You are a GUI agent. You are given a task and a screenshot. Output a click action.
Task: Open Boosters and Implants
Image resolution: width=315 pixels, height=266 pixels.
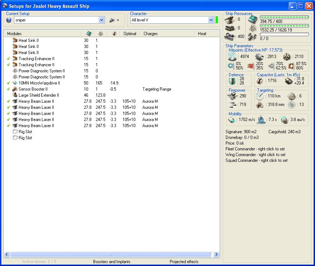(112, 262)
